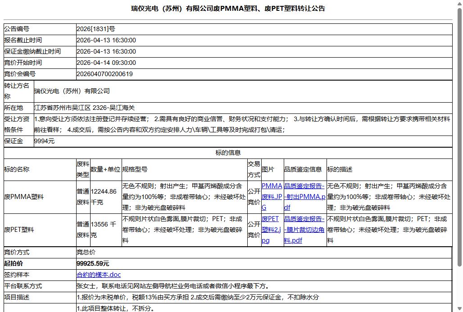Click the 规格型号 column header
The width and height of the screenshot is (463, 312).
(x=135, y=169)
